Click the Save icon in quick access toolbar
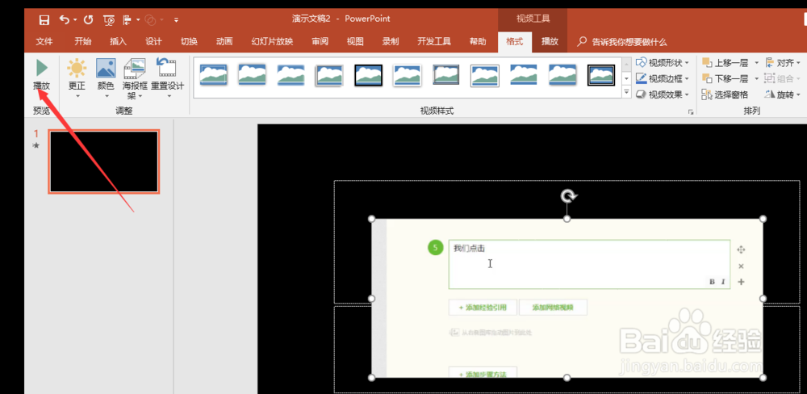Viewport: 807px width, 394px height. pos(44,20)
